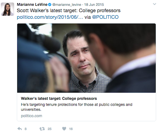
Task: Open Marianne LeVine's profile avatar
Action: 7,9
